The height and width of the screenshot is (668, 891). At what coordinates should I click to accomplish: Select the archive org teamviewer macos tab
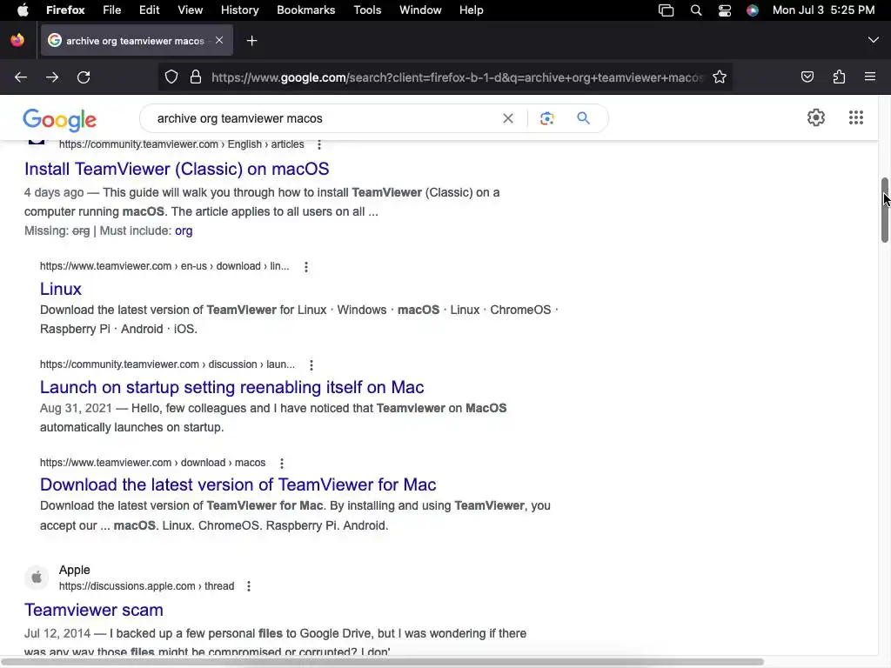click(137, 40)
